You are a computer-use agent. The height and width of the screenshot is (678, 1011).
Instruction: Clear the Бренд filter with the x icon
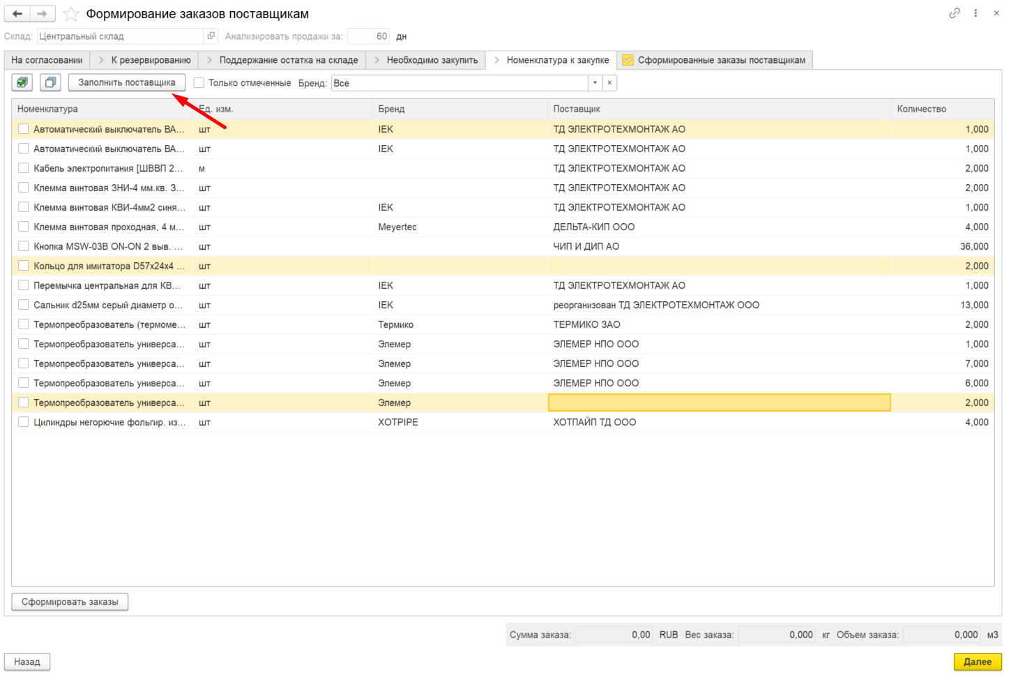pyautogui.click(x=609, y=83)
